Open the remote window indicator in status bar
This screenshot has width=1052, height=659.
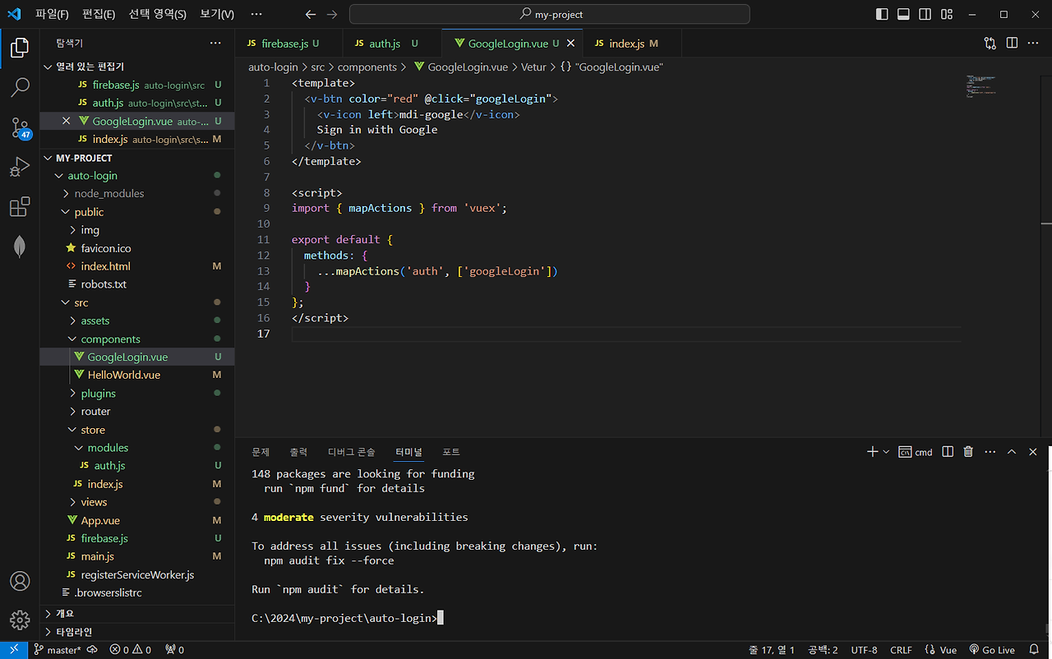[x=14, y=650]
